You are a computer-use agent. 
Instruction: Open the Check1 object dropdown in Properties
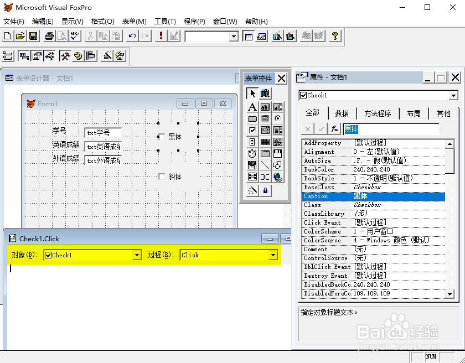click(x=453, y=95)
